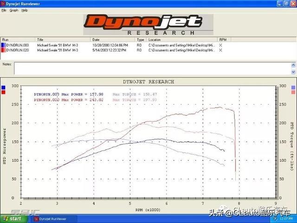Click the Notes scrollbar down arrow

(293, 72)
